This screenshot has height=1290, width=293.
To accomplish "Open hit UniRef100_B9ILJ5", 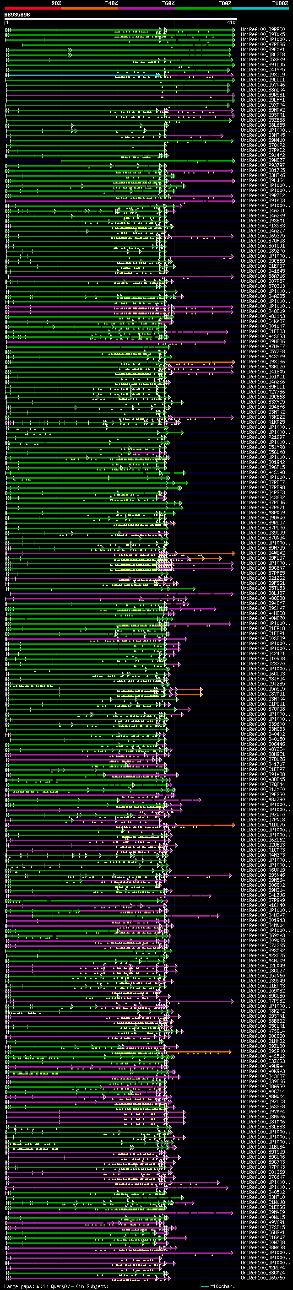I will 262,65.
